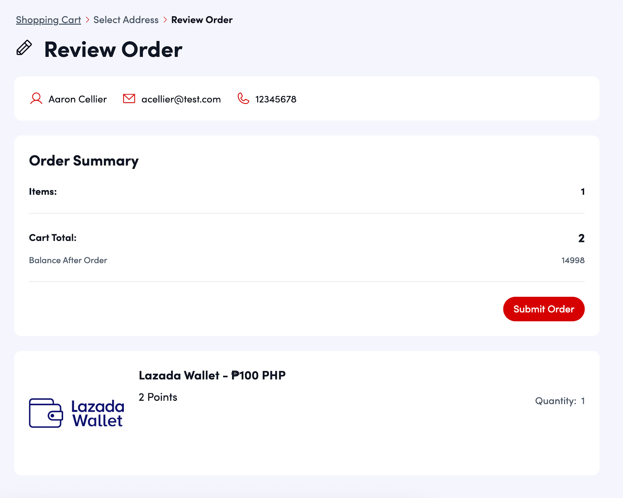This screenshot has height=498, width=623.
Task: Click the Order Summary heading
Action: [x=84, y=161]
